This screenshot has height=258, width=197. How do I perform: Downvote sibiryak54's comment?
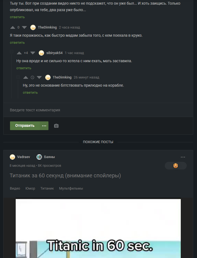point(33,53)
